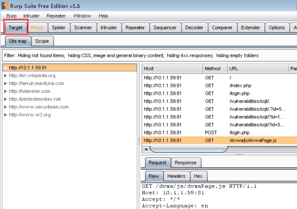The width and height of the screenshot is (297, 209).
Task: Expand the pentestmonkey.net tree node
Action: [x=5, y=99]
